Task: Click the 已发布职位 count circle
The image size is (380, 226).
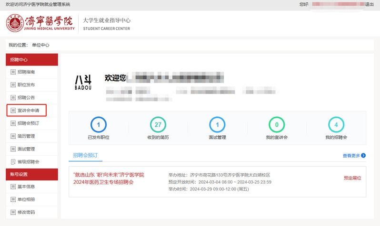Action: pos(98,124)
